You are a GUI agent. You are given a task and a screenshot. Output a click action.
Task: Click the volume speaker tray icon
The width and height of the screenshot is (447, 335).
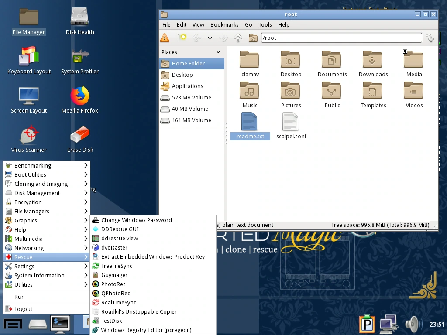[413, 325]
